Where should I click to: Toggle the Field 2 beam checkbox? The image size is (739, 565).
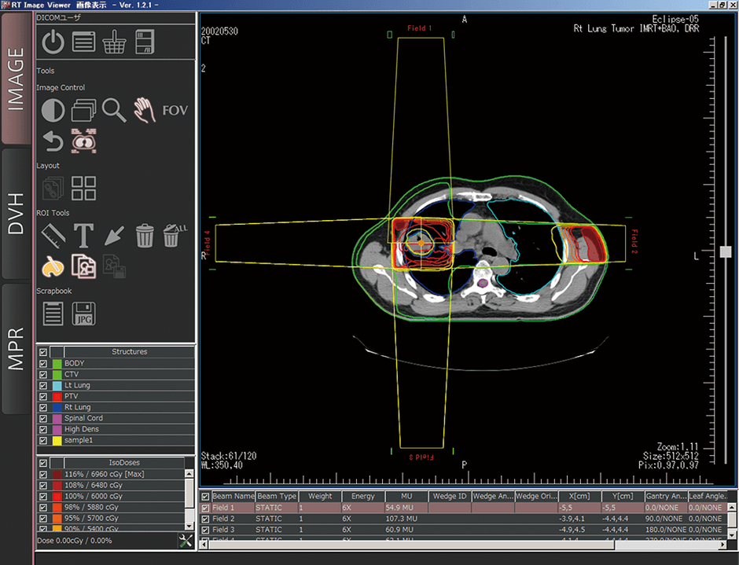pyautogui.click(x=206, y=519)
